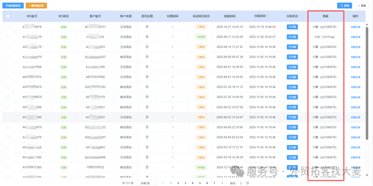The height and width of the screenshot is (186, 373).
Task: Focus the 前往 page number input field
Action: coord(241,183)
